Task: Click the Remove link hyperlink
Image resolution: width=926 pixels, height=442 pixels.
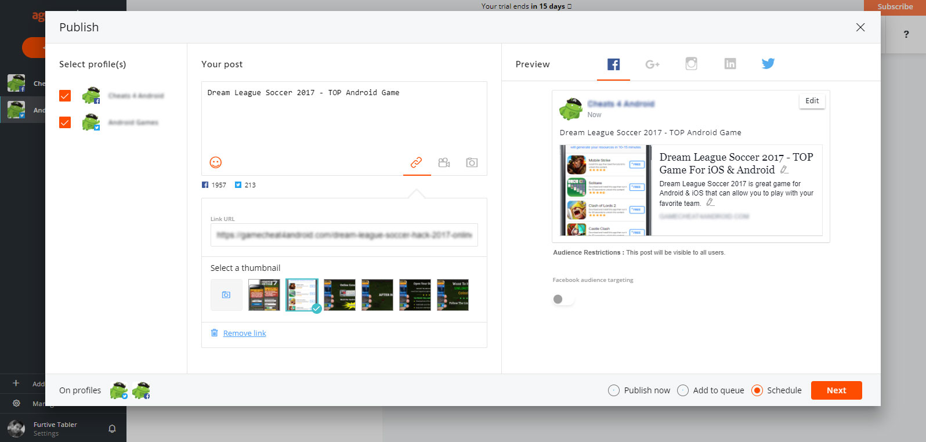Action: point(244,333)
